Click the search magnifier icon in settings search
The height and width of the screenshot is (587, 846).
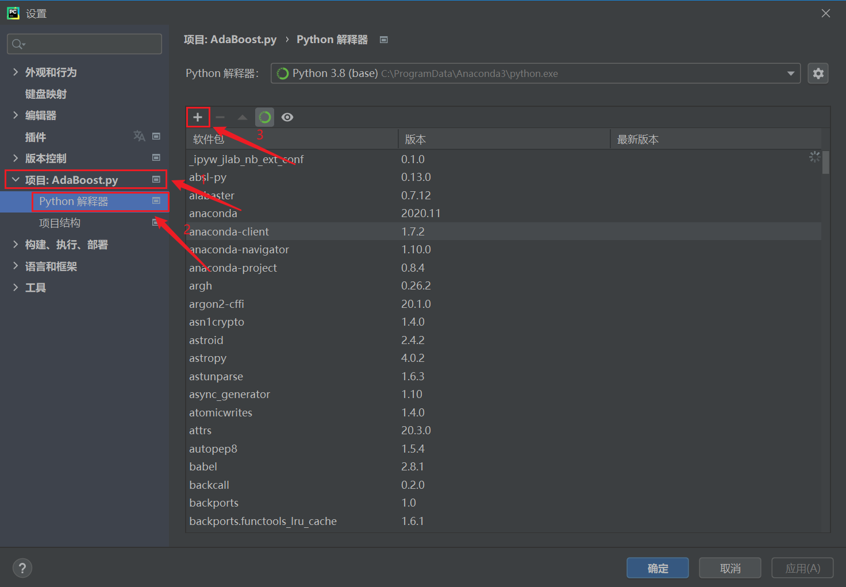pos(18,44)
